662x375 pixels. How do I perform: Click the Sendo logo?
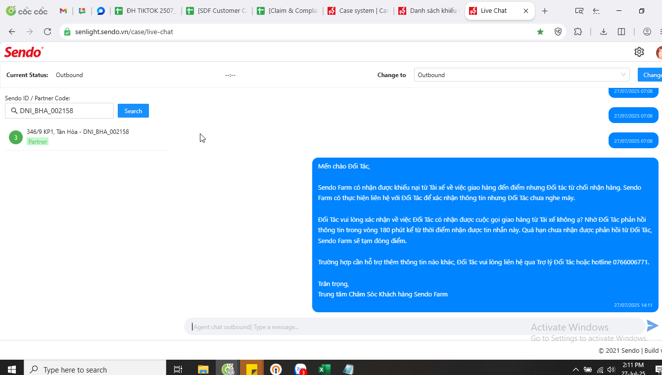(24, 52)
